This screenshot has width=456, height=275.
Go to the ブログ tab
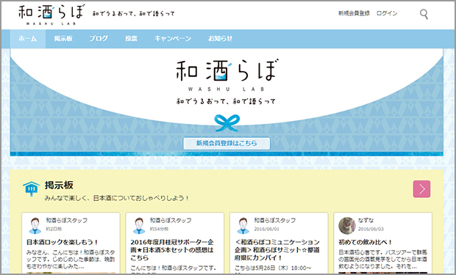[99, 39]
